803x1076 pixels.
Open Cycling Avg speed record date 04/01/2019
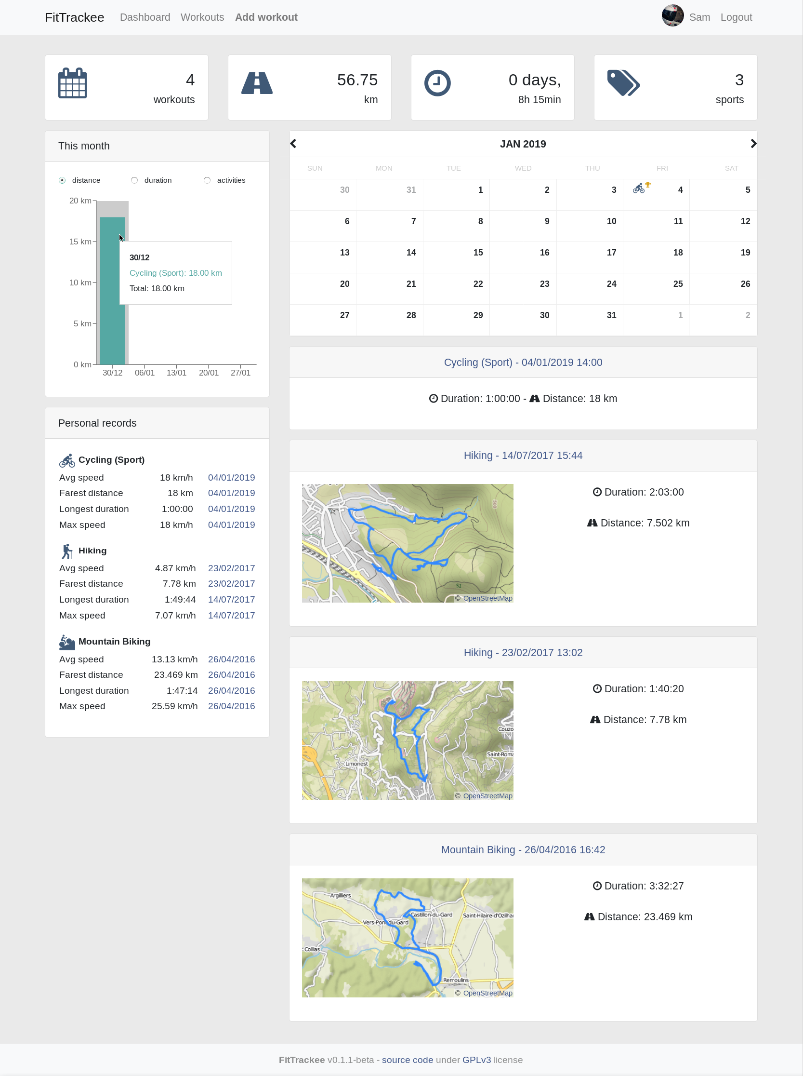pos(231,478)
